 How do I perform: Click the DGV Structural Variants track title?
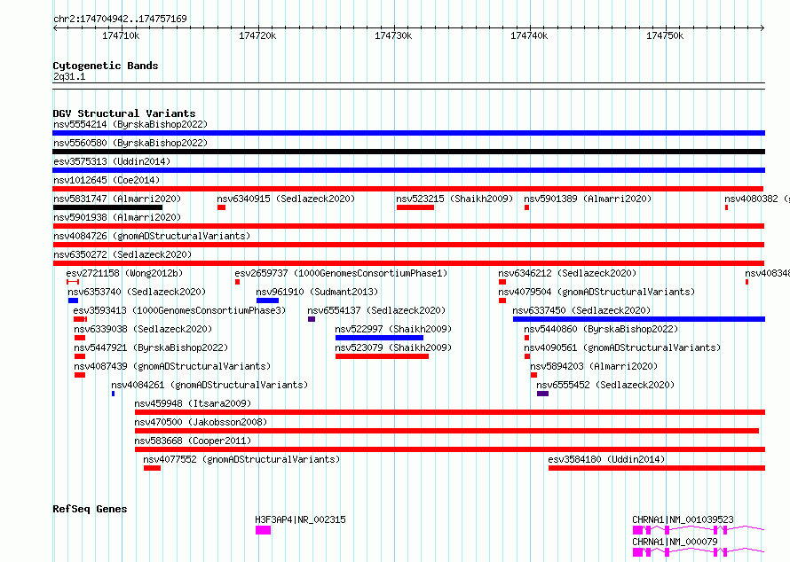tap(124, 113)
